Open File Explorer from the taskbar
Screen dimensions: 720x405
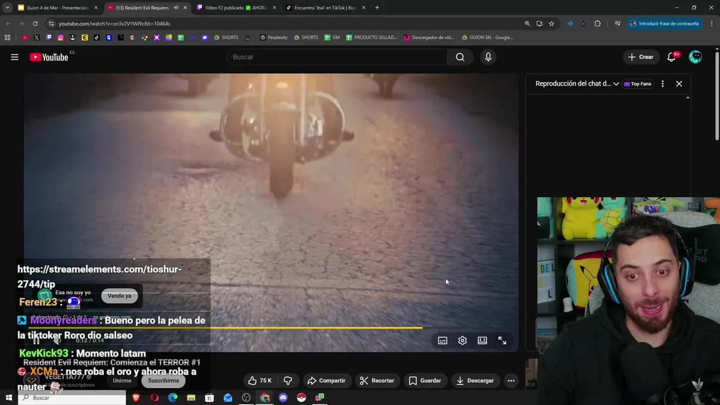click(191, 398)
